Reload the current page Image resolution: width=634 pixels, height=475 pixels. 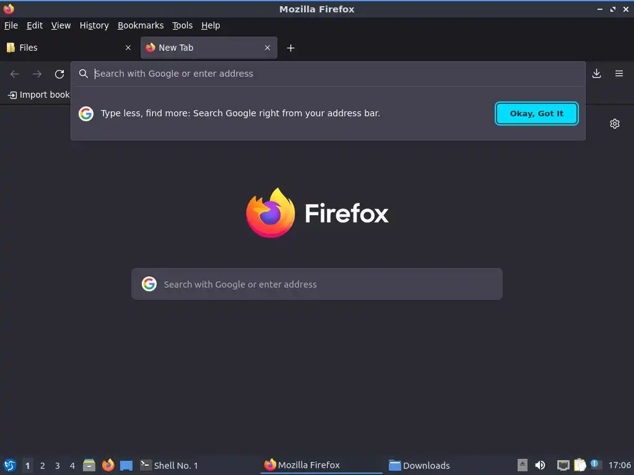(x=59, y=74)
